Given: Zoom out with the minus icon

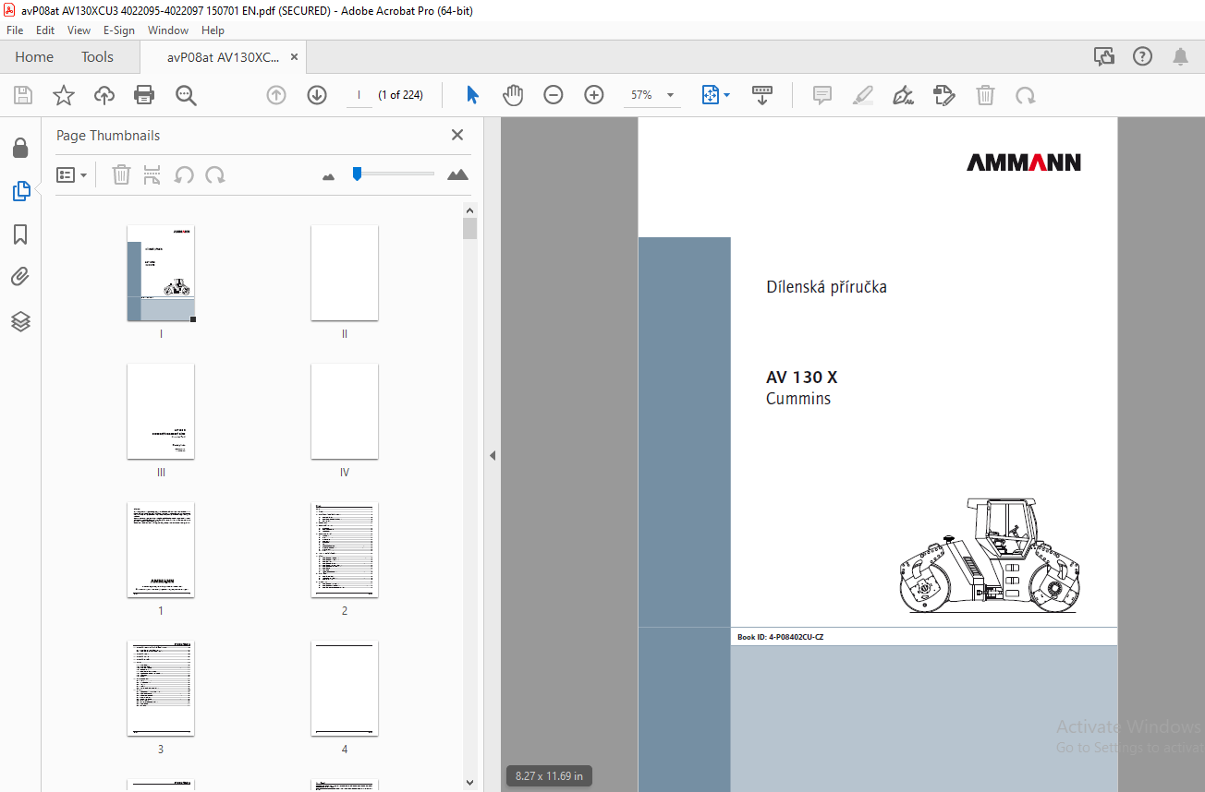Looking at the screenshot, I should pos(554,95).
